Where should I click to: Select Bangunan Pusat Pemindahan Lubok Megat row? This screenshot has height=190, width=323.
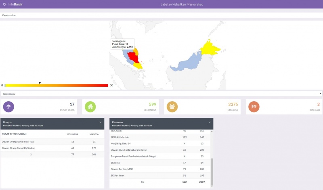160,156
